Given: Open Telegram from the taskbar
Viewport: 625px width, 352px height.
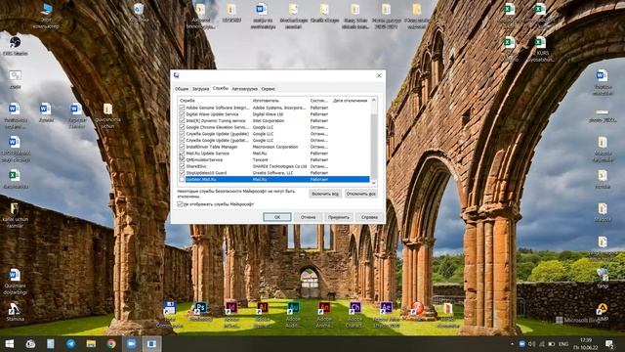Looking at the screenshot, I should pyautogui.click(x=71, y=343).
